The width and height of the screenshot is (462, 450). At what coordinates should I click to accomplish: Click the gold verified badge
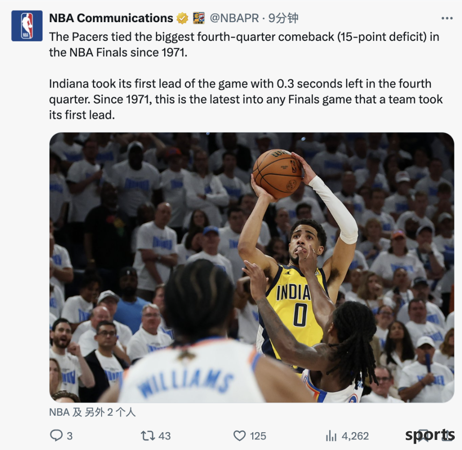click(x=182, y=18)
